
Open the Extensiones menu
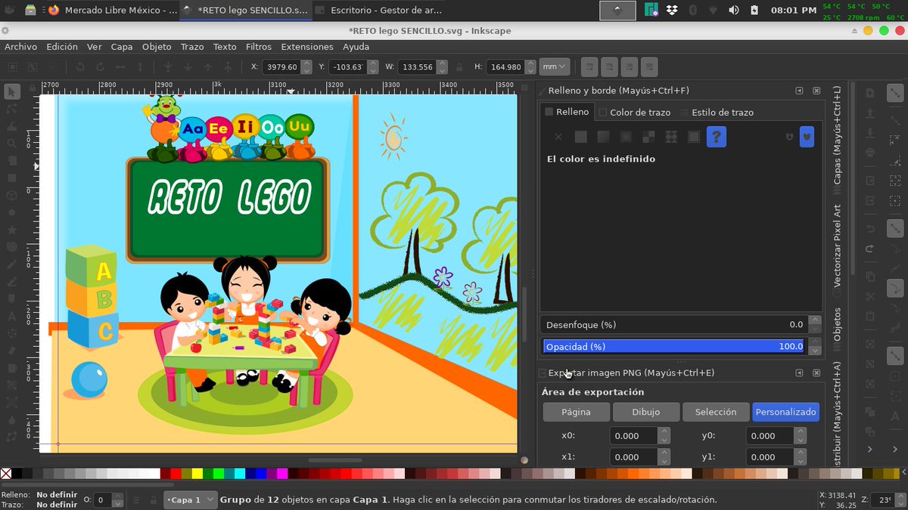[306, 46]
